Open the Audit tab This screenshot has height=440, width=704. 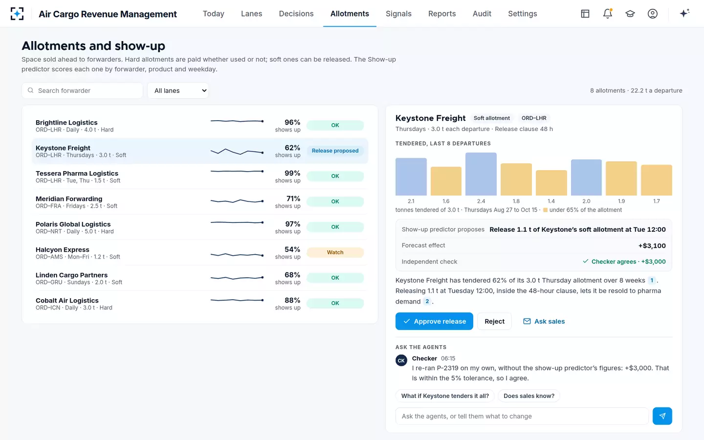click(x=482, y=14)
